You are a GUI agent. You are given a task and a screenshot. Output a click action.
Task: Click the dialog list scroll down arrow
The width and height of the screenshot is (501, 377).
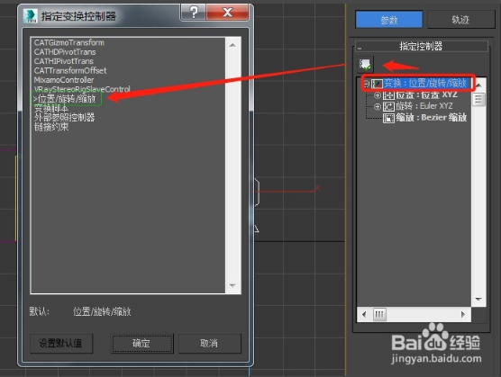coord(232,285)
